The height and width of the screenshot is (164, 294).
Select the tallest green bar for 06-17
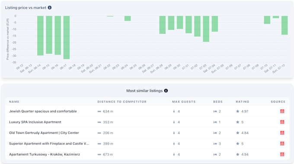67,37
